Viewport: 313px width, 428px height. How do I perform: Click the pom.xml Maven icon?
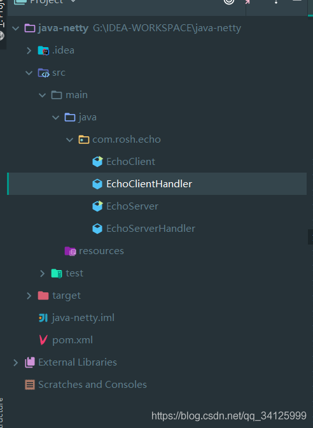[43, 340]
